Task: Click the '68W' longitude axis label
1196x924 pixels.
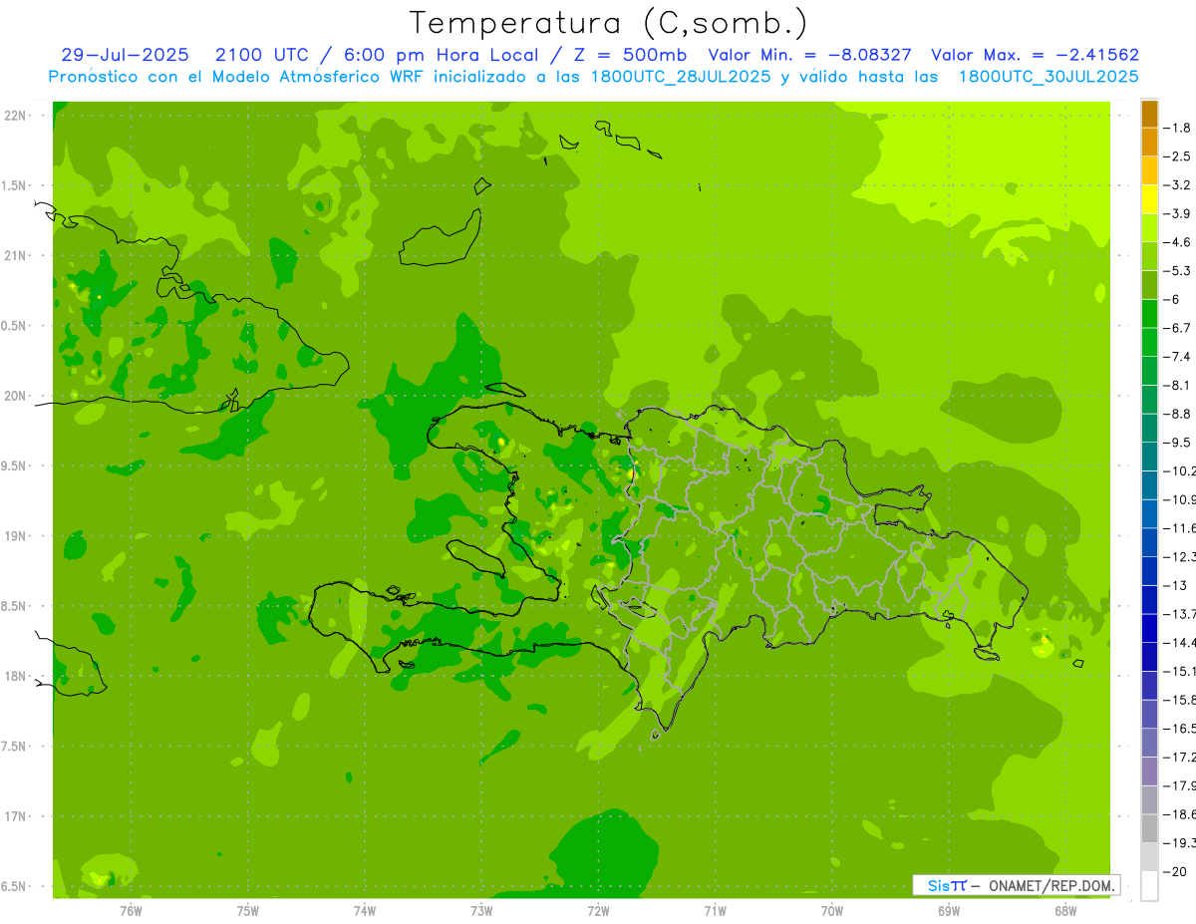Action: coord(1064,910)
